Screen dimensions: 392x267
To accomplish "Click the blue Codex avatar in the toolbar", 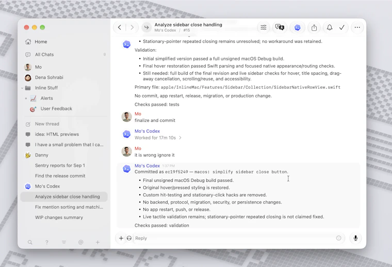I will click(297, 27).
